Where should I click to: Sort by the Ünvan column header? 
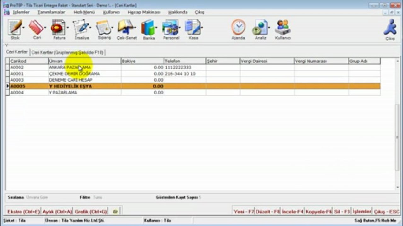click(84, 61)
